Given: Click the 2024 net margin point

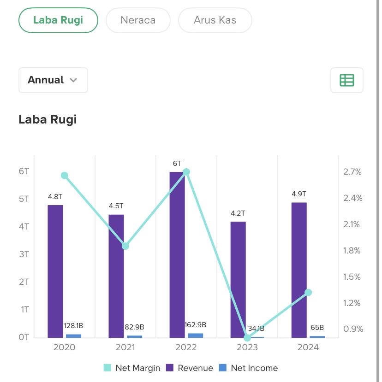Looking at the screenshot, I should [x=308, y=293].
